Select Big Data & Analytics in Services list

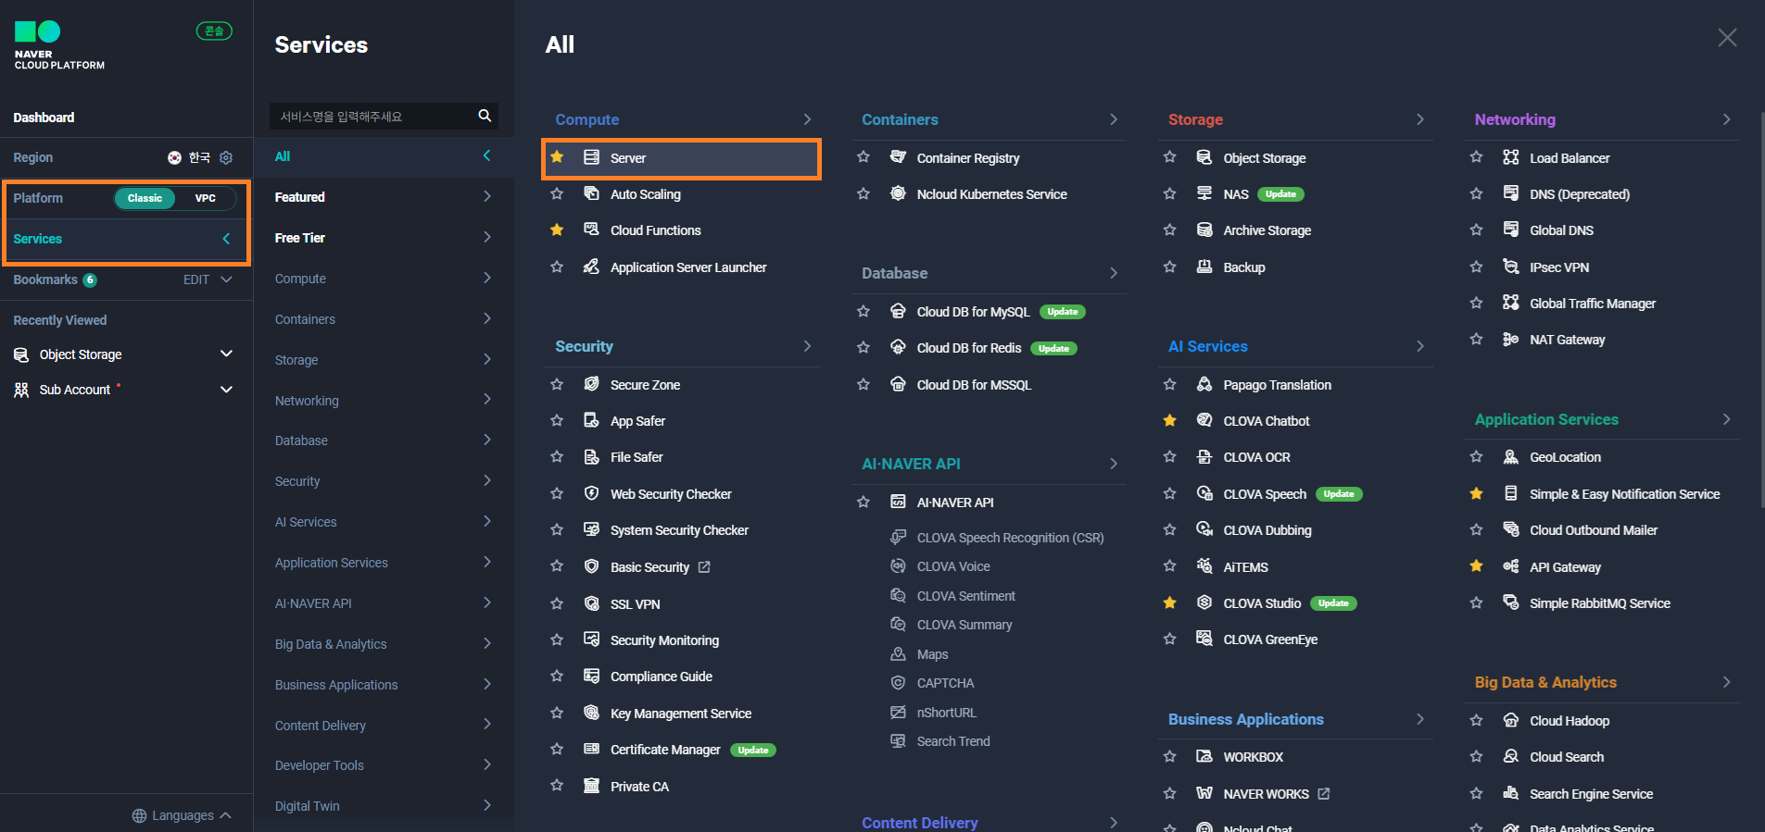[383, 644]
